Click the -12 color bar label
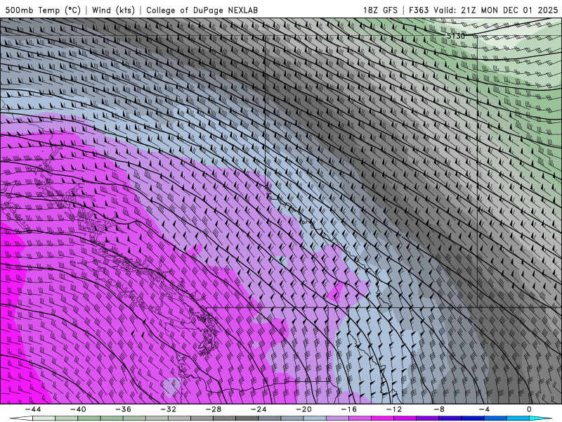 (394, 409)
